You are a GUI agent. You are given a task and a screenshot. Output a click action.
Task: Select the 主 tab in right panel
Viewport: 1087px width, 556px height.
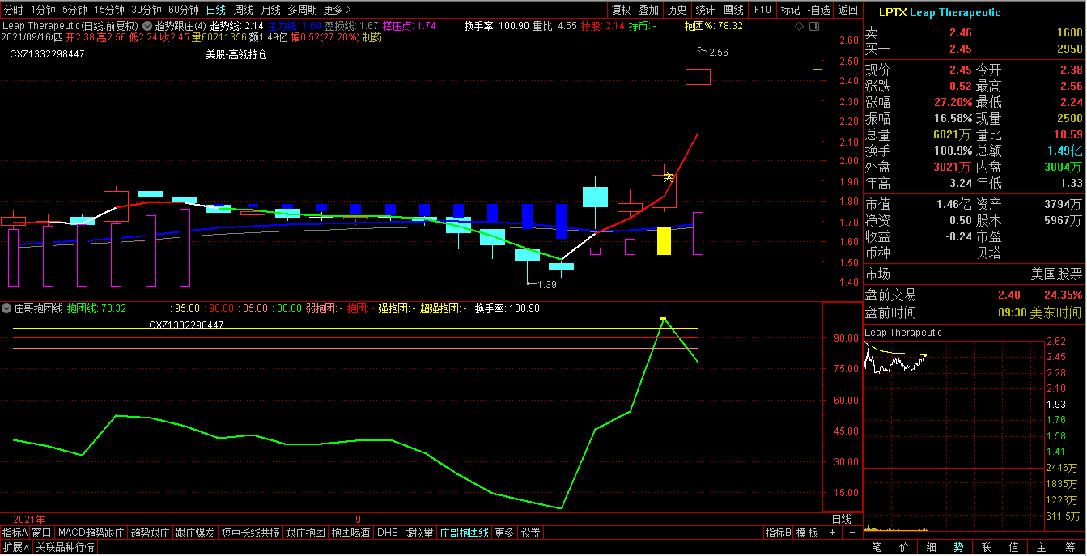click(1042, 548)
